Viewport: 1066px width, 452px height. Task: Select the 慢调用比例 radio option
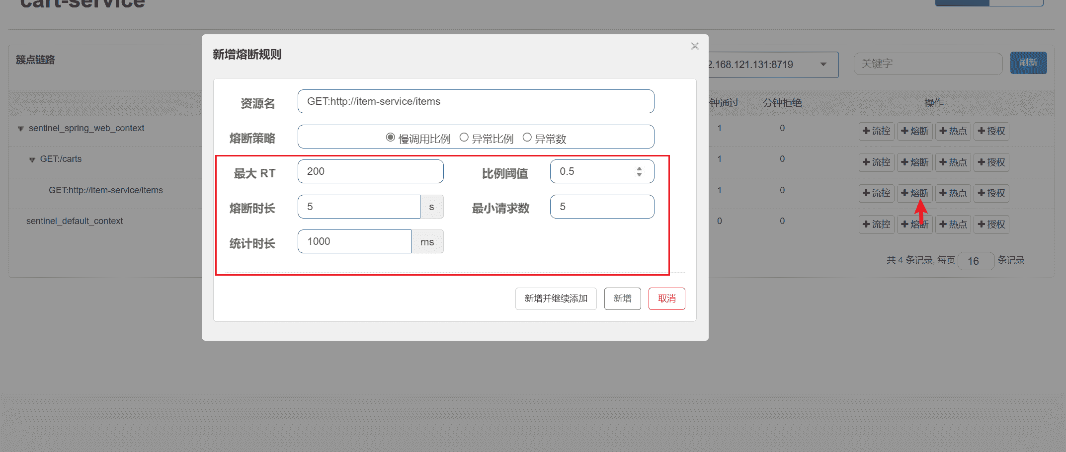click(391, 138)
